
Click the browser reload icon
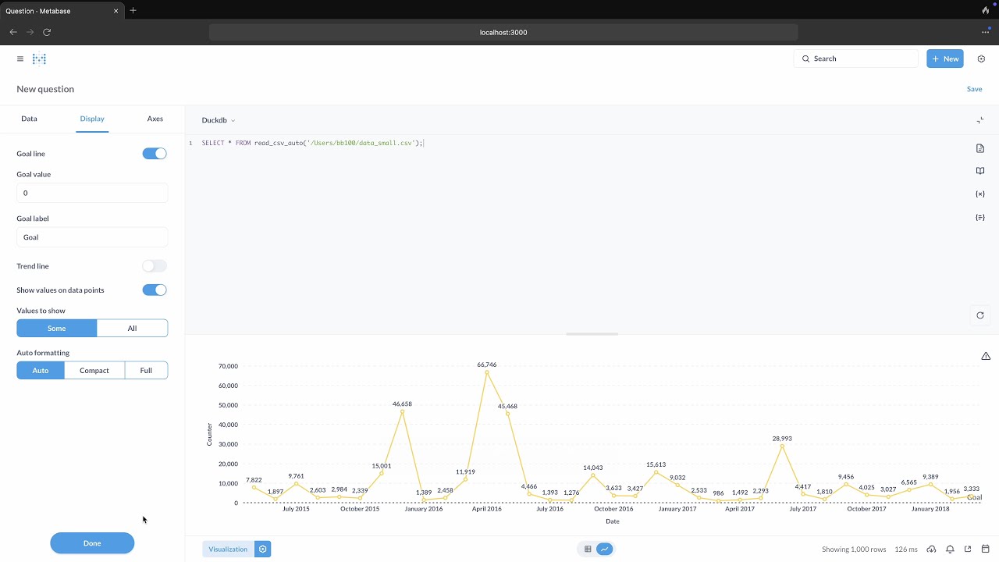[x=47, y=32]
